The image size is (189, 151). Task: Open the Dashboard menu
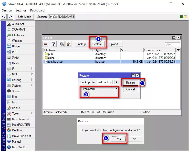(x=37, y=10)
